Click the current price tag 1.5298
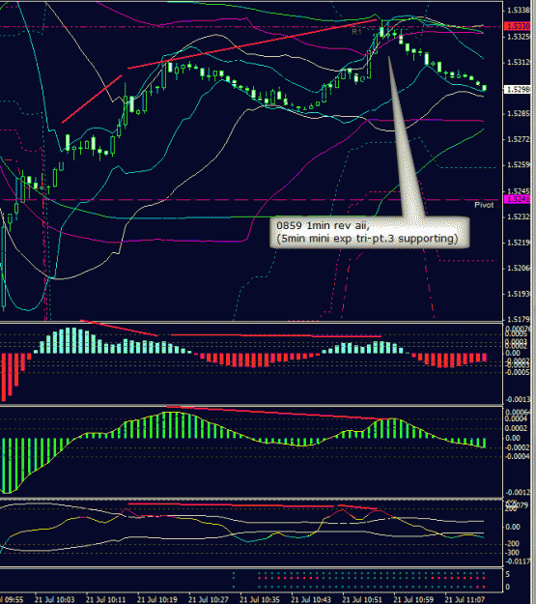Viewport: 536px width, 604px height. click(x=517, y=89)
